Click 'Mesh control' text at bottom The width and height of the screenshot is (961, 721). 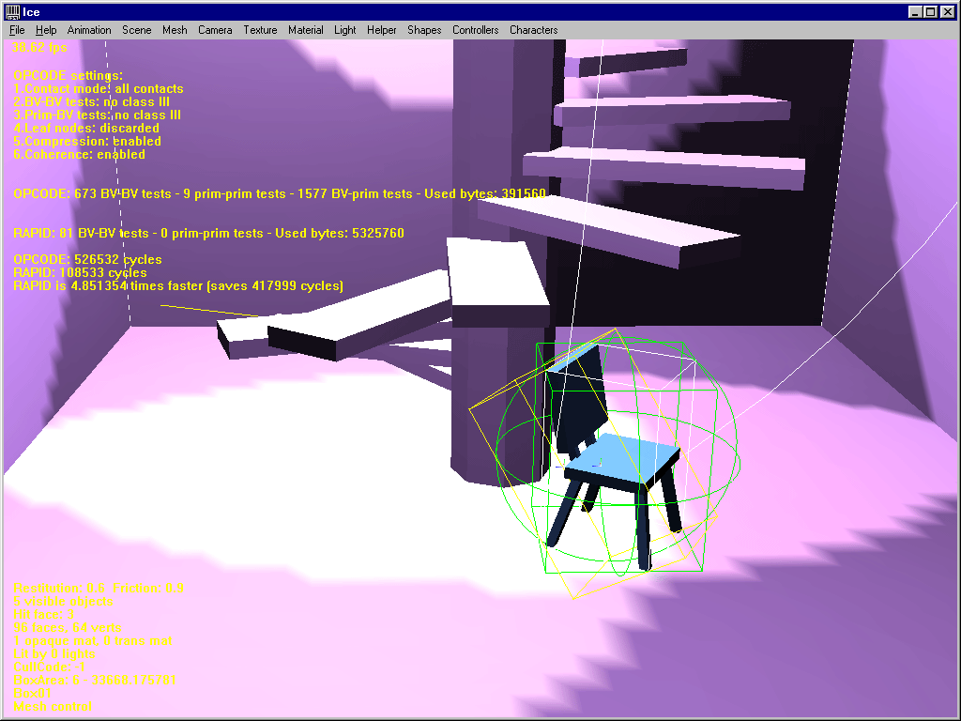(53, 706)
